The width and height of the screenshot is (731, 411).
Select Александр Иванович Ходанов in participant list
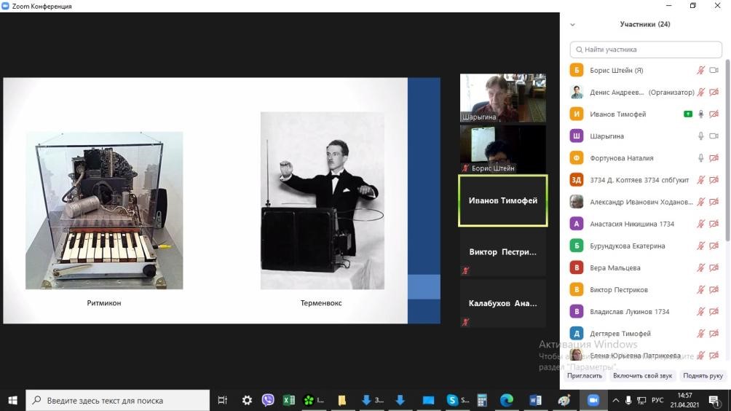[646, 202]
